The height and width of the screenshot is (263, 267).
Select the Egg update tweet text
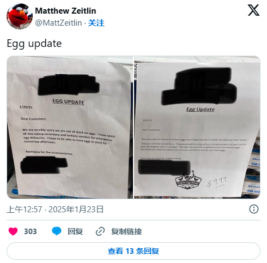point(34,44)
